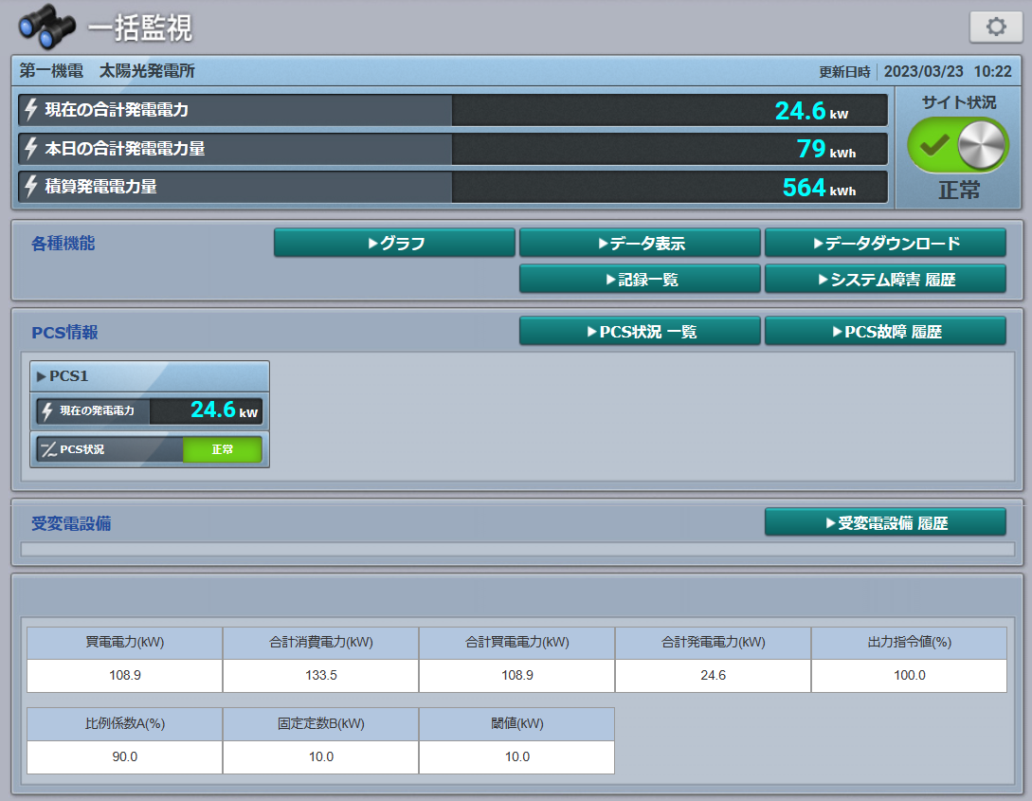Click the green 正常 PCS status badge

pyautogui.click(x=223, y=449)
